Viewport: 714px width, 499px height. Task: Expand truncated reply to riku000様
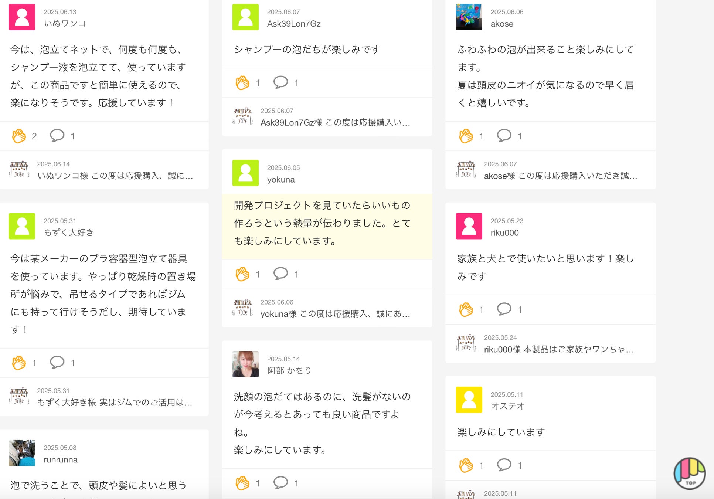[x=559, y=349]
